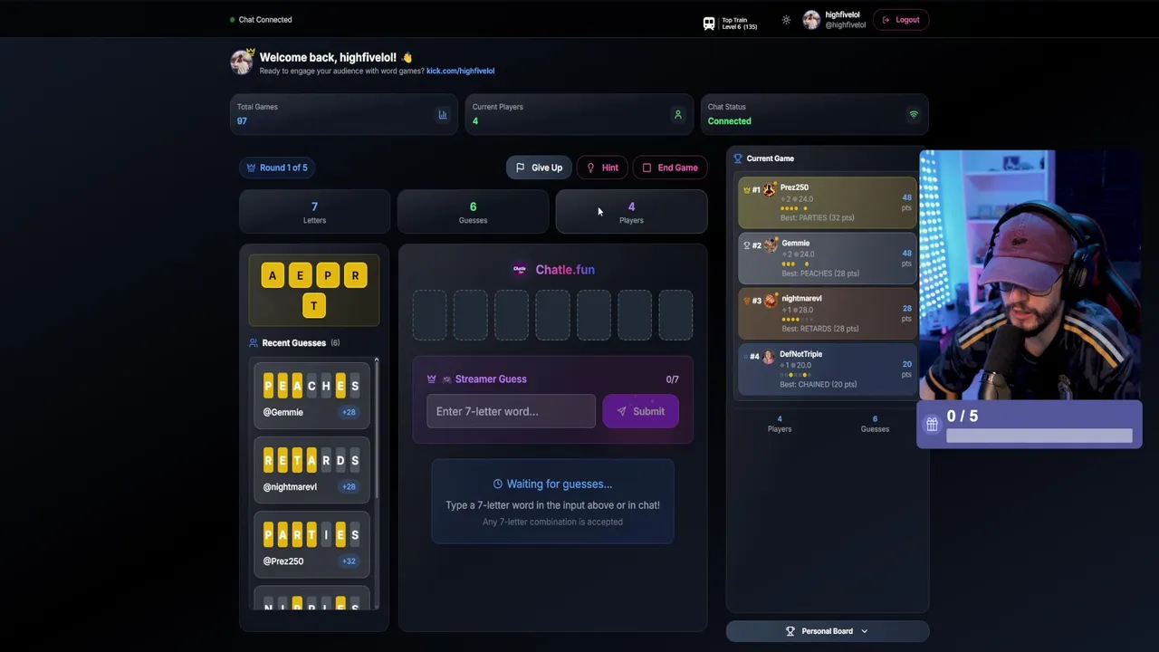1159x652 pixels.
Task: Focus the 7-letter word input field
Action: (x=511, y=411)
